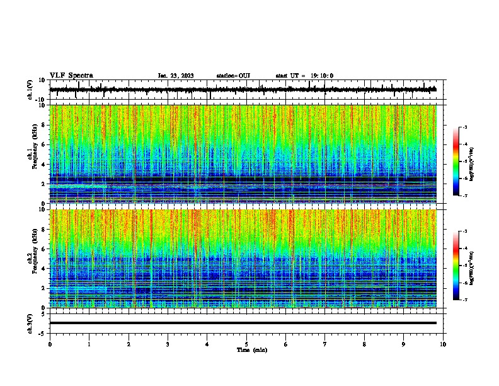Click the "8" kHz tick of ch.1 spectrogram

tap(44, 125)
